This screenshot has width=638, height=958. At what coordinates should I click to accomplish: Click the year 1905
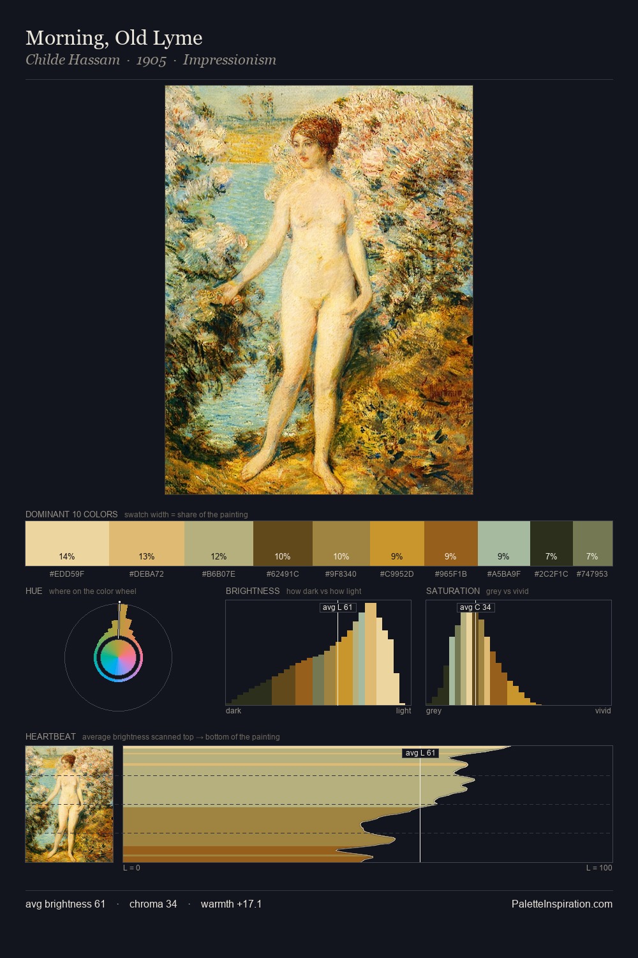click(x=151, y=60)
